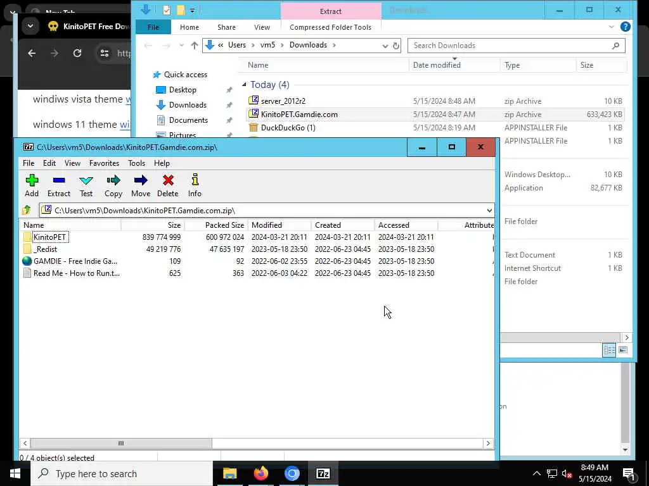
Task: Select the Read Me - How to Run text file
Action: click(71, 273)
